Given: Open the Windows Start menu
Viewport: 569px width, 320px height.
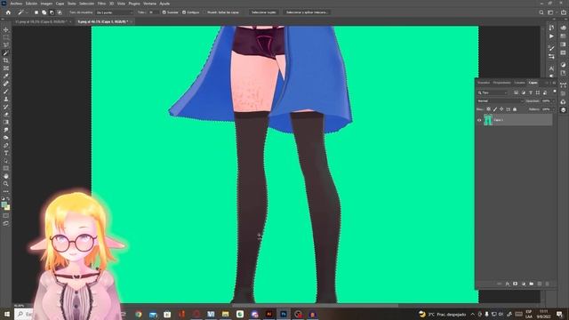Looking at the screenshot, I should pos(6,314).
